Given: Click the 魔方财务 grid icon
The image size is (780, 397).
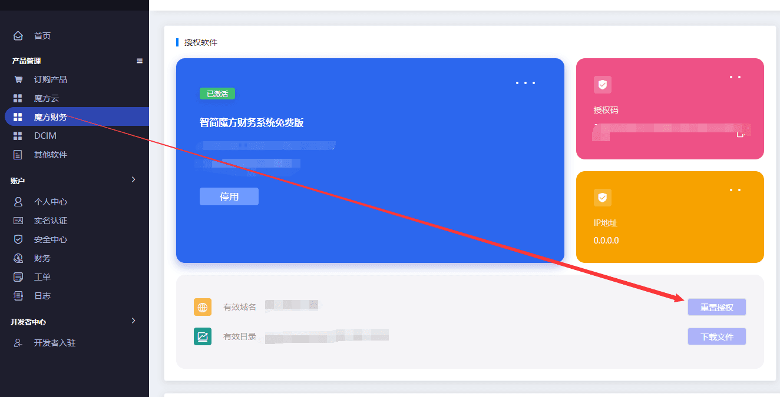Looking at the screenshot, I should point(18,117).
